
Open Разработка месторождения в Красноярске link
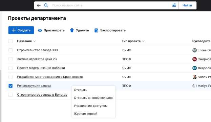pos(50,77)
